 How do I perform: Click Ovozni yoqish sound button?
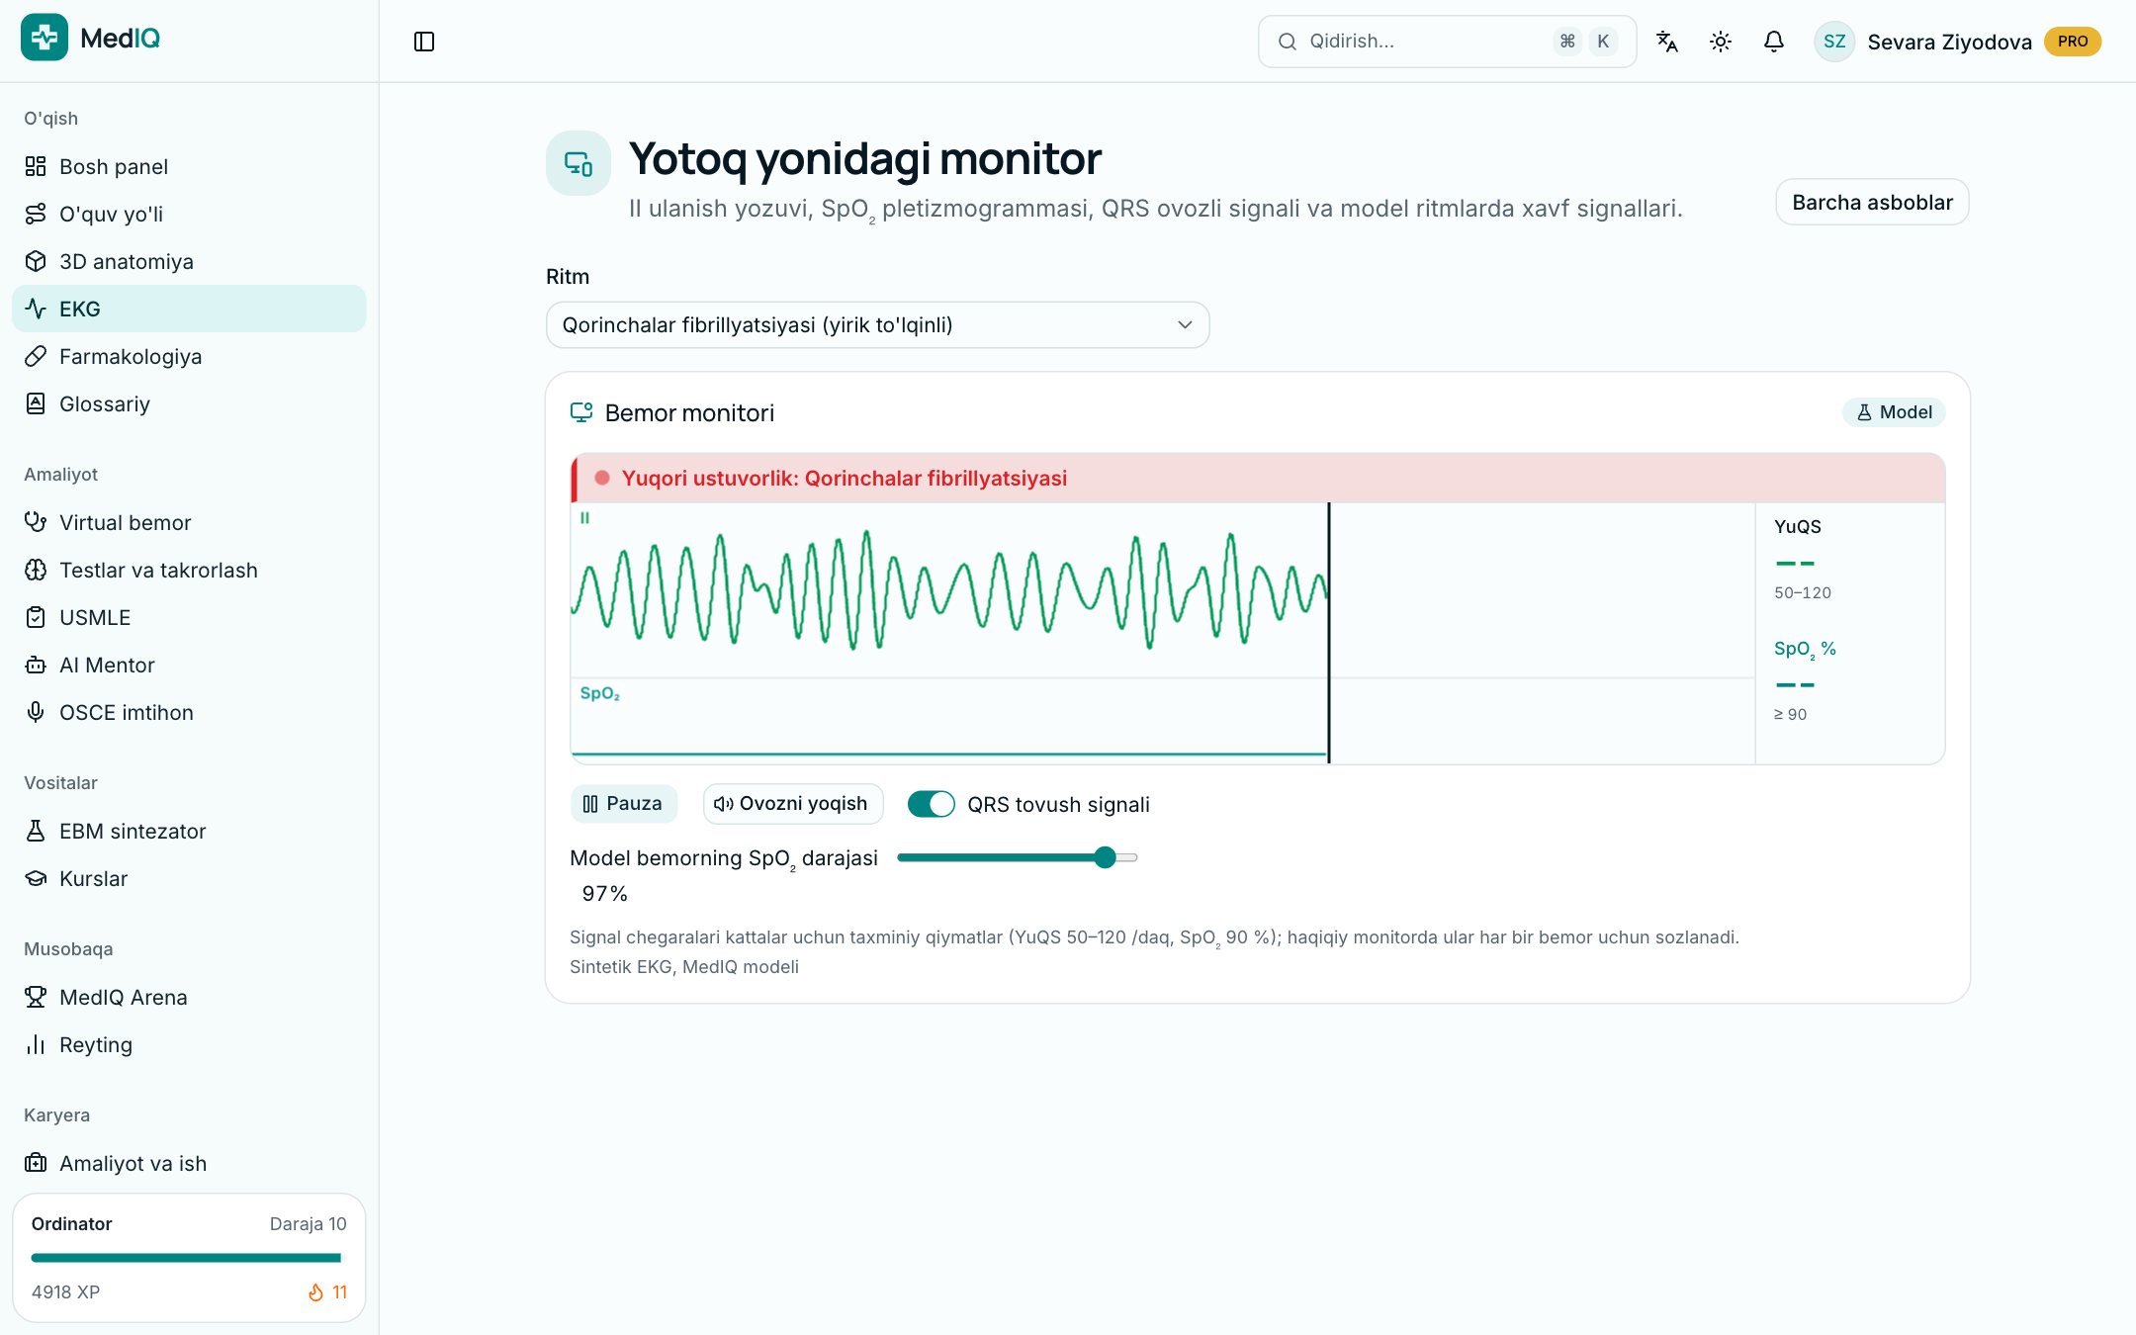coord(792,804)
